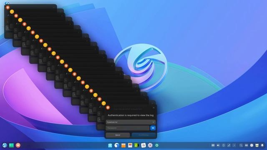Toggle password visibility with the eye button
Image resolution: width=267 pixels, height=150 pixels.
tap(153, 128)
